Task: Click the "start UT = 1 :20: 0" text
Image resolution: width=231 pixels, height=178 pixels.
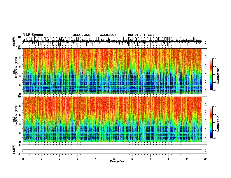Action: coord(141,35)
